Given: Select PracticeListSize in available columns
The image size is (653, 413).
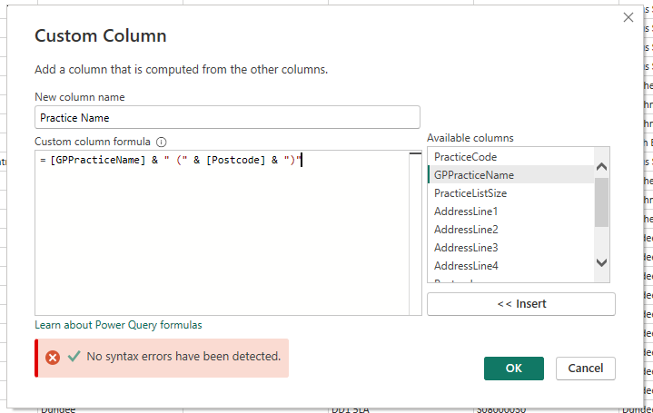Looking at the screenshot, I should [510, 193].
